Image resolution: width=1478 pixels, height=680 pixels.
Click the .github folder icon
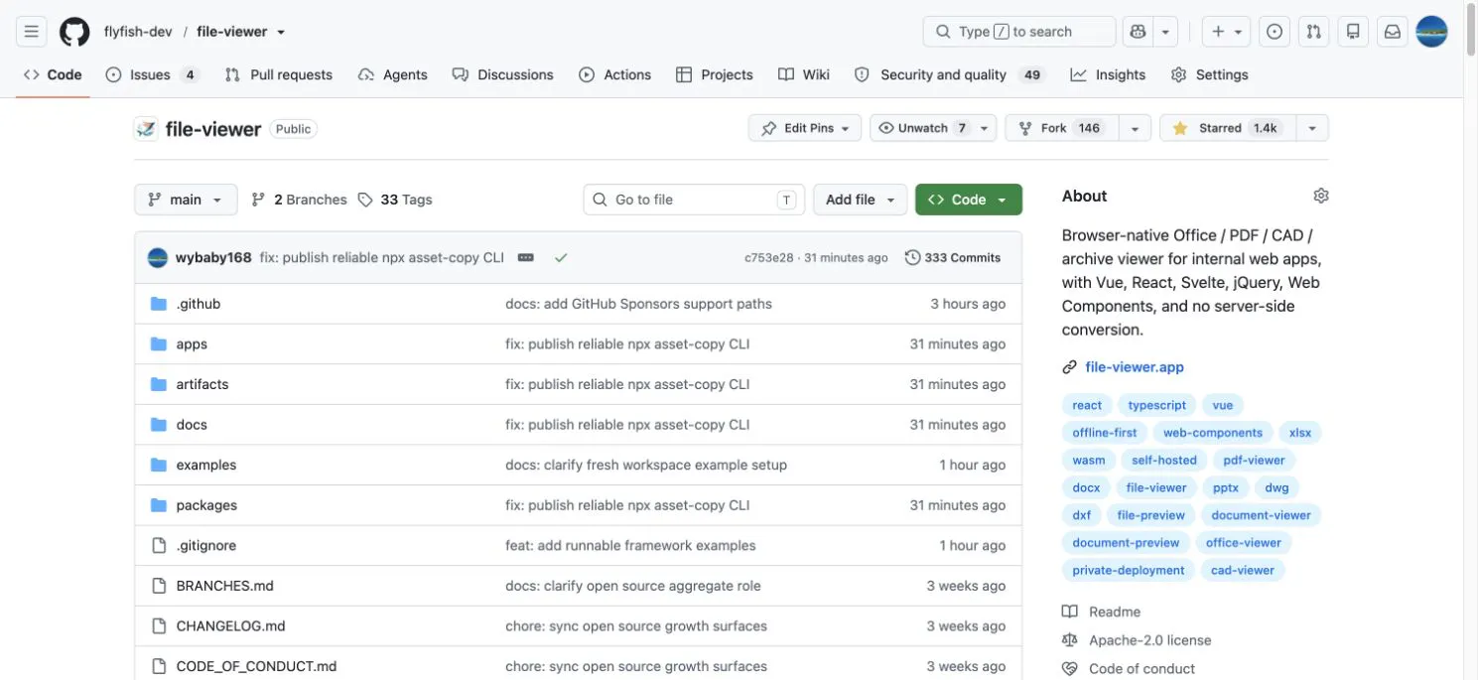(x=158, y=304)
